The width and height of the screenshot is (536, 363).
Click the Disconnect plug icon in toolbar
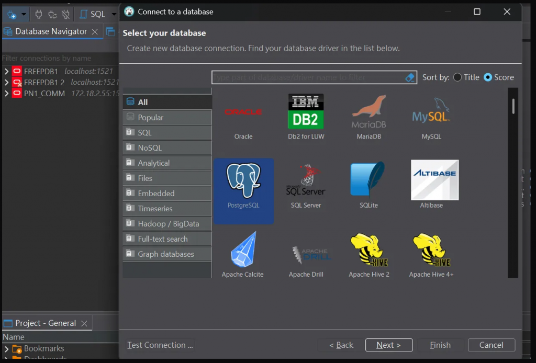click(x=65, y=14)
